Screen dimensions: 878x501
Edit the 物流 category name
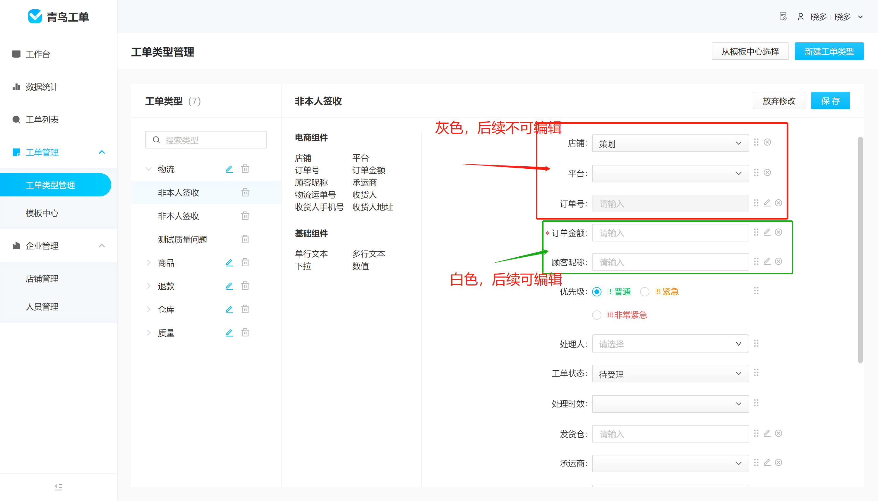pos(229,169)
